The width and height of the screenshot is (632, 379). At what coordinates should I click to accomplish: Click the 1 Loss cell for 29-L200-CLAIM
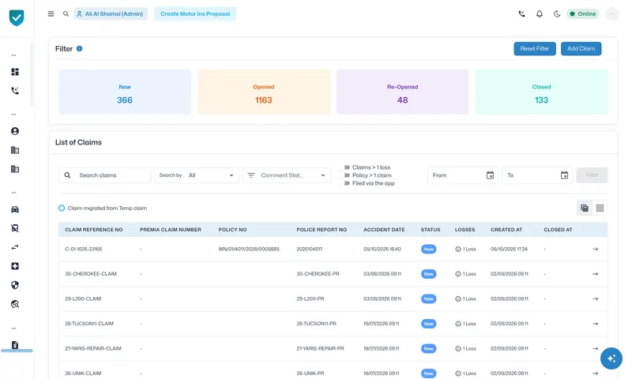tap(465, 298)
